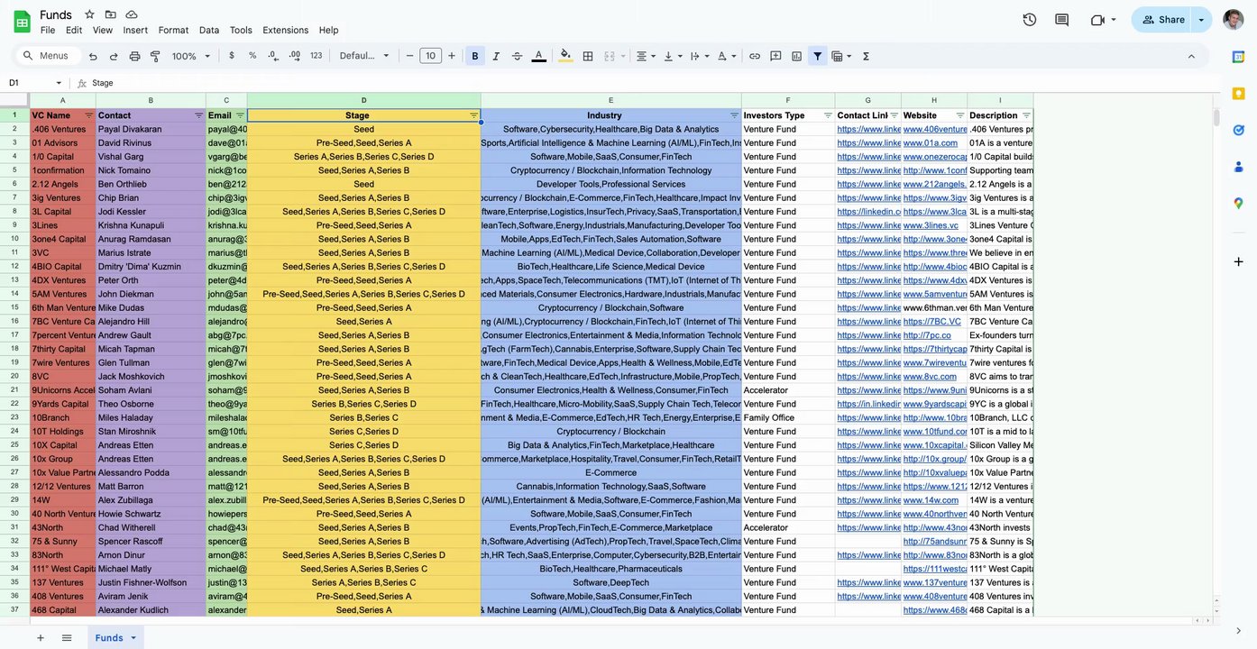The width and height of the screenshot is (1257, 649).
Task: Open horizontal align dropdown
Action: [646, 56]
